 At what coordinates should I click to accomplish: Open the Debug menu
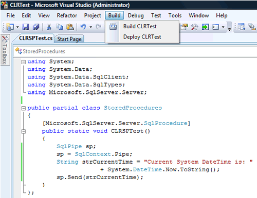click(136, 15)
